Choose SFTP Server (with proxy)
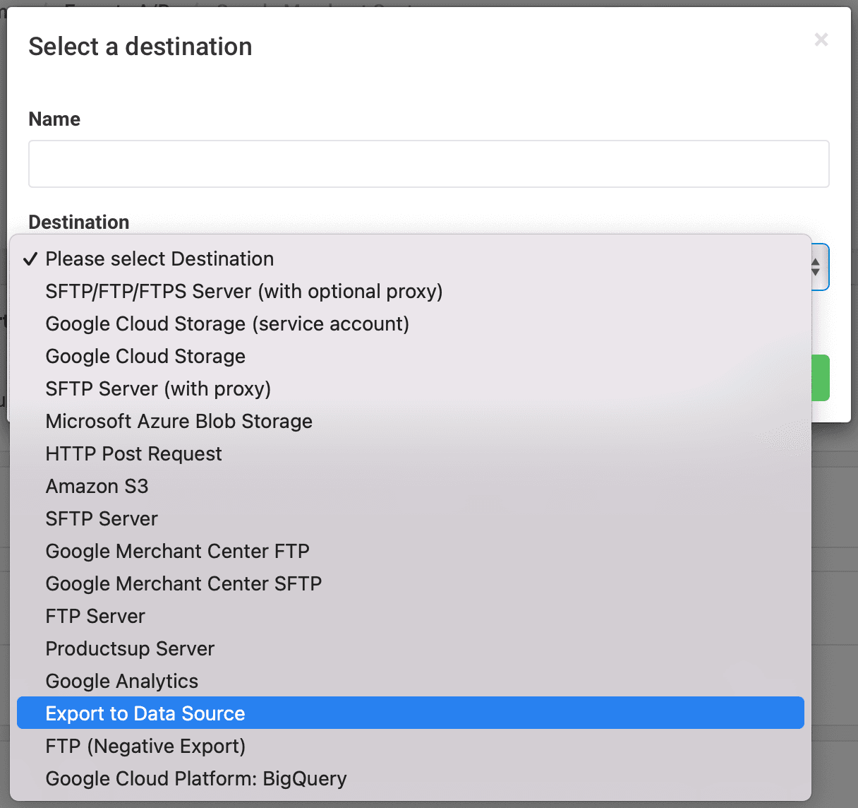 pos(158,389)
